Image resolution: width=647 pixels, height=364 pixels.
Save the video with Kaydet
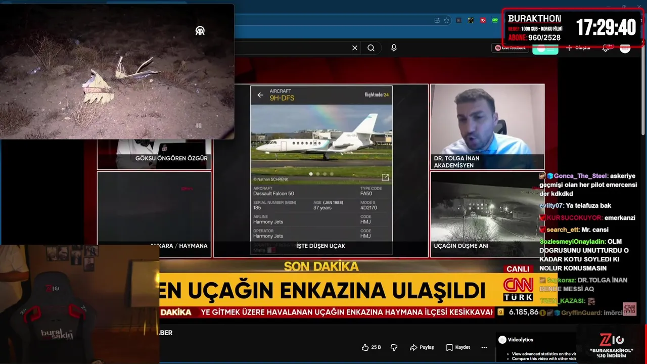(x=458, y=347)
